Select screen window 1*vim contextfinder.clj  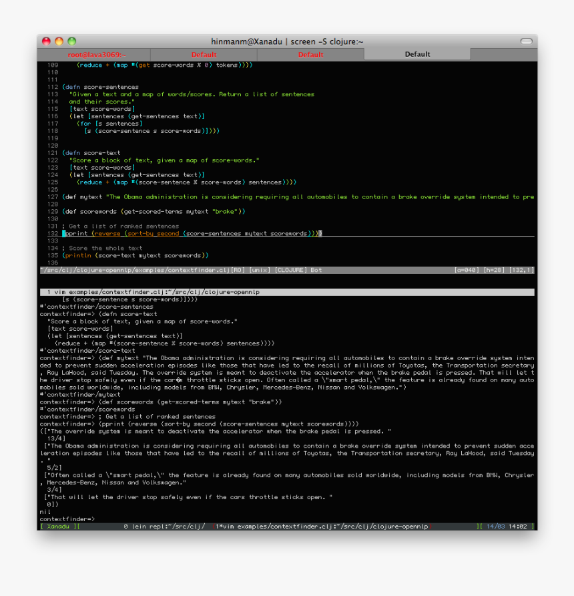(x=320, y=526)
